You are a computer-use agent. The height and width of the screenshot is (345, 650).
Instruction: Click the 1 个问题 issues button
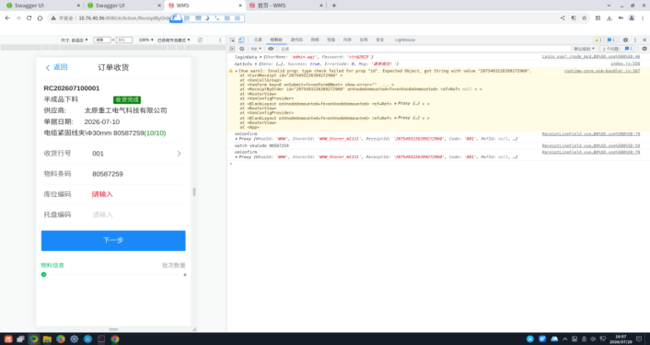click(x=618, y=49)
